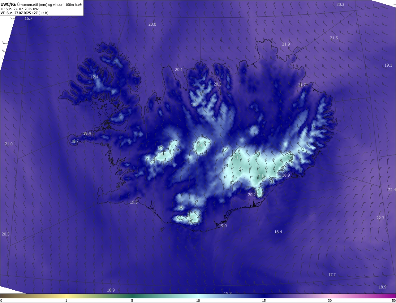Select the 19.0 value label
The image size is (396, 303).
[223, 226]
